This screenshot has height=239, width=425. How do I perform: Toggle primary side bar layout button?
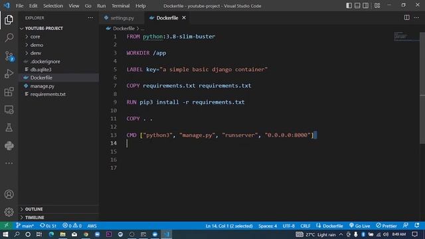point(349,5)
